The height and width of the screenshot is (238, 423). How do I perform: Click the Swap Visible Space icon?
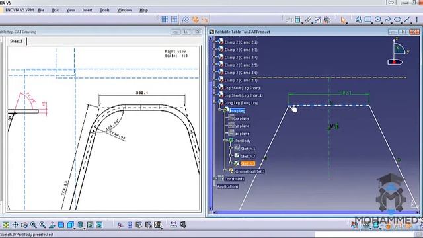click(x=99, y=225)
